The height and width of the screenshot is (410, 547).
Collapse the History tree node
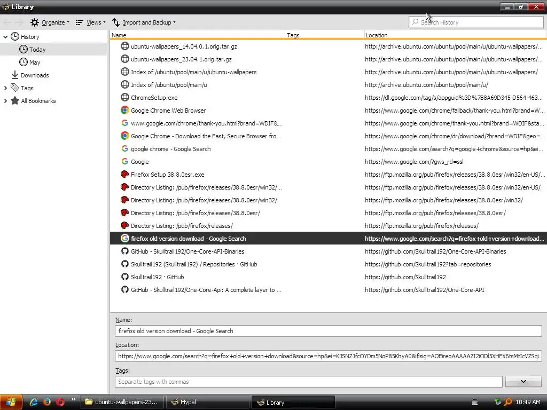pyautogui.click(x=5, y=37)
